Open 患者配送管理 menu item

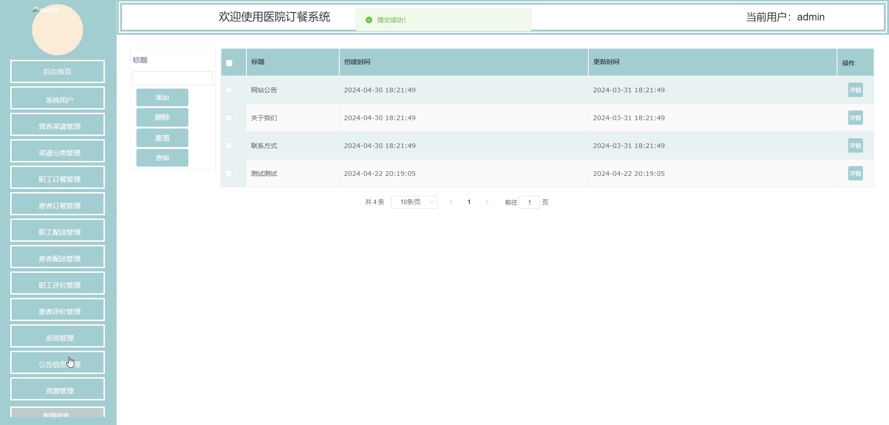(x=58, y=257)
